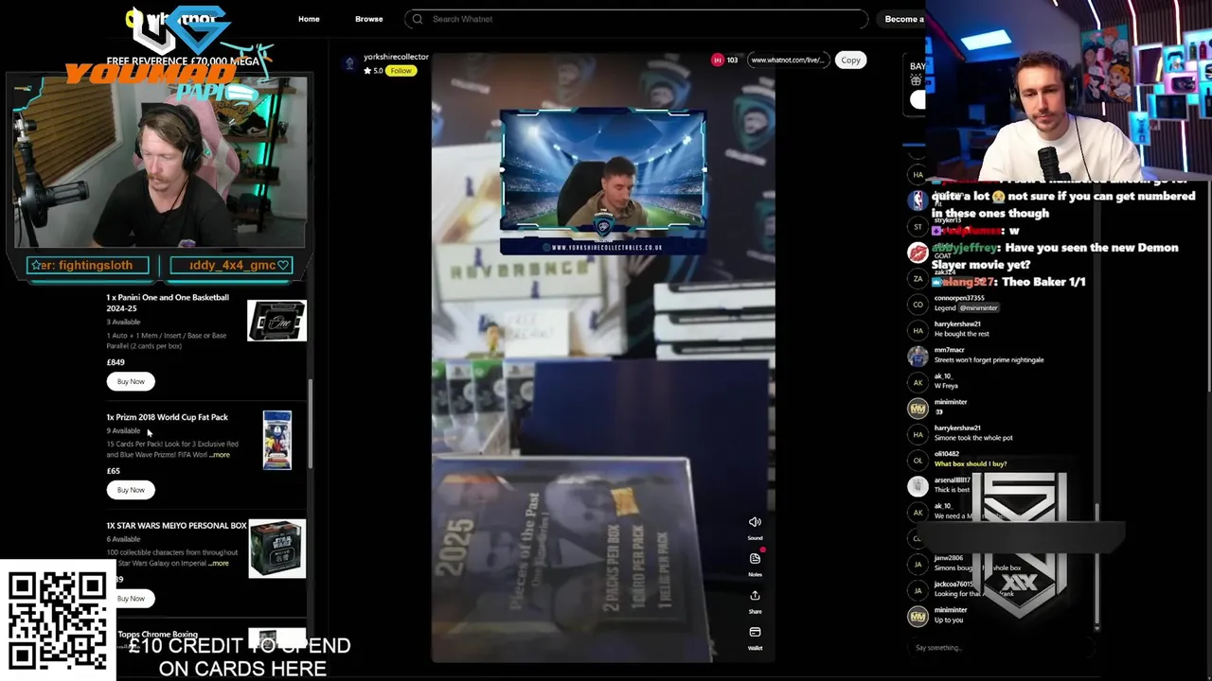Click the 'Say something...' chat input
This screenshot has height=681, width=1212.
999,648
